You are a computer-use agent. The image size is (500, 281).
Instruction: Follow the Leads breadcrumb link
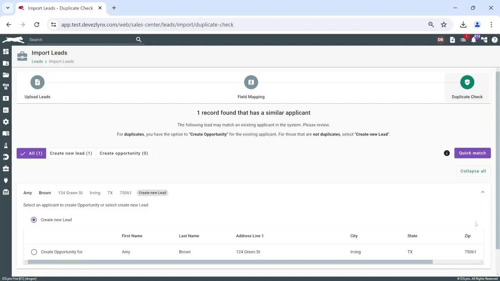[37, 61]
